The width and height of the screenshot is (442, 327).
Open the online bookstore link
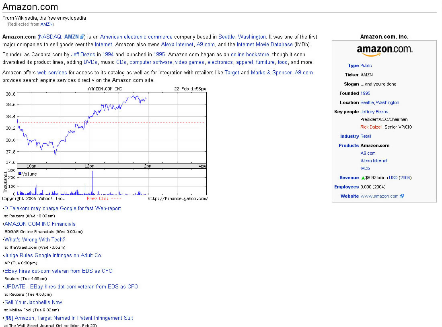click(250, 55)
